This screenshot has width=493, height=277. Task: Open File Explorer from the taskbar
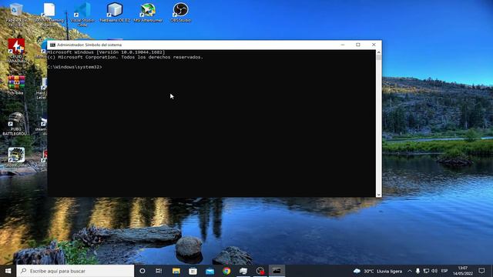pos(176,271)
